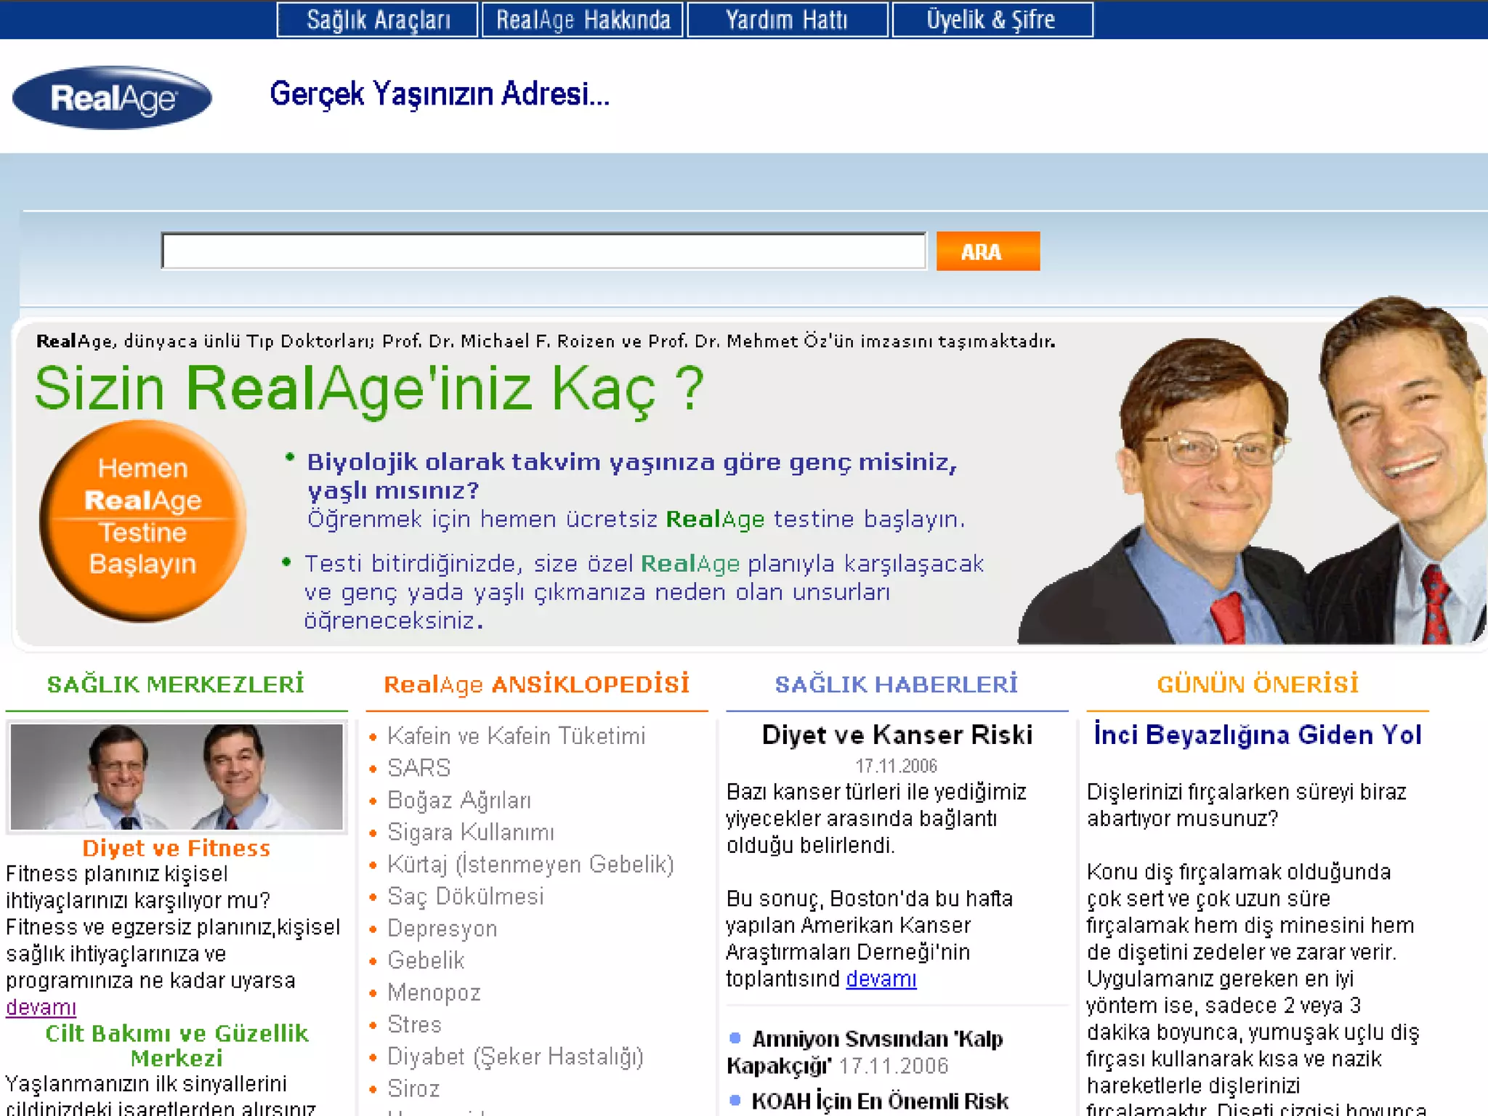The height and width of the screenshot is (1116, 1488).
Task: Follow 'devamı' link under Diyet ve Kanser Riski
Action: pos(881,979)
